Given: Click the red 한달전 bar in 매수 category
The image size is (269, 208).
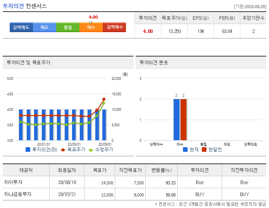Looking at the screenshot, I should (x=183, y=120).
